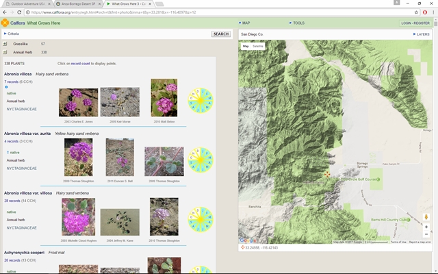438x274 pixels.
Task: Open the TOOLS dropdown menu
Action: point(297,23)
